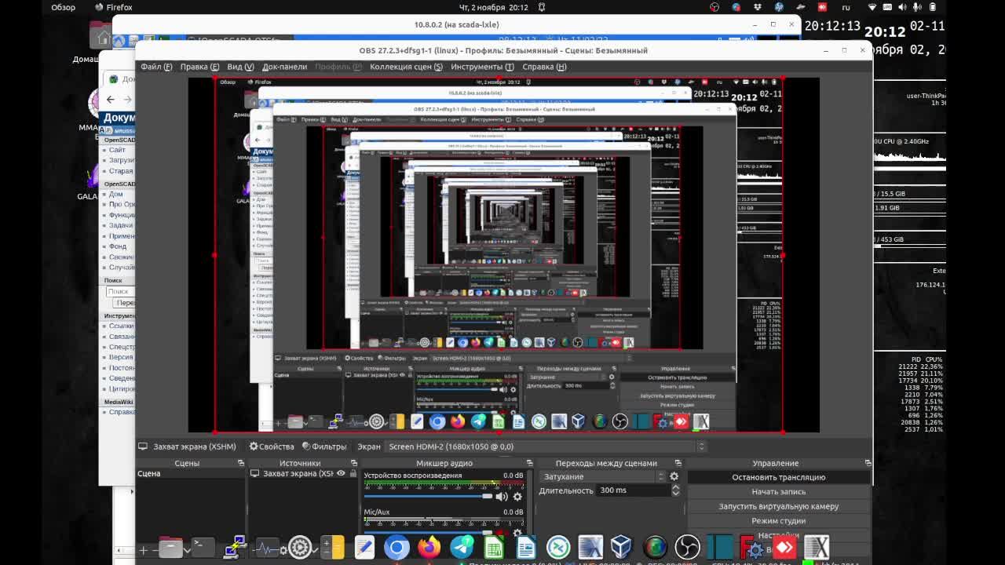Open the Док-панели menu

tap(284, 67)
